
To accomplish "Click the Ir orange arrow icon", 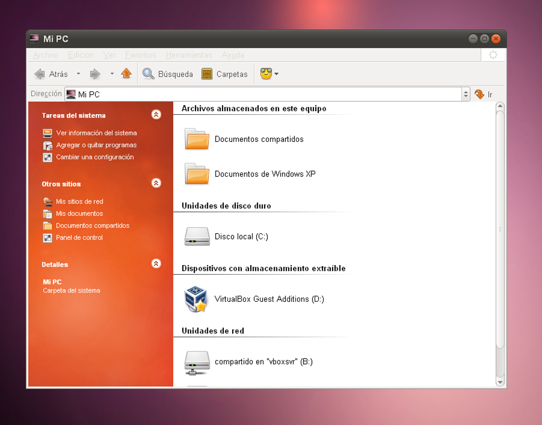I will point(479,95).
